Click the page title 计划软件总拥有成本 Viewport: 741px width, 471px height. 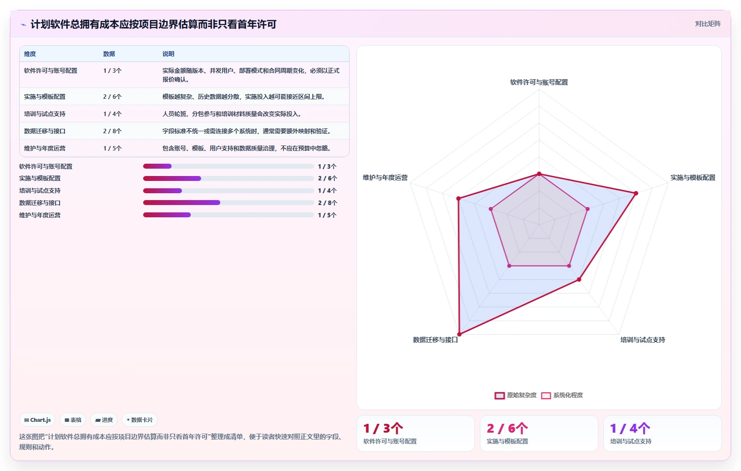pyautogui.click(x=153, y=25)
